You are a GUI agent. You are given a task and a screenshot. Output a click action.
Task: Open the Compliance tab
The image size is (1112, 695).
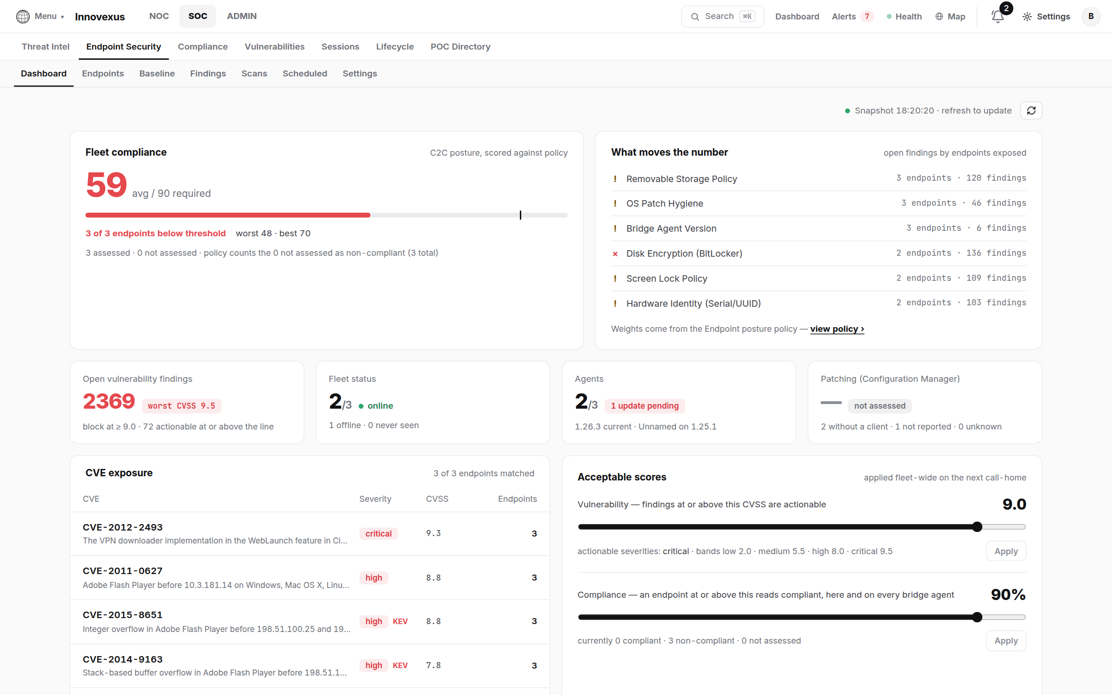pyautogui.click(x=203, y=47)
